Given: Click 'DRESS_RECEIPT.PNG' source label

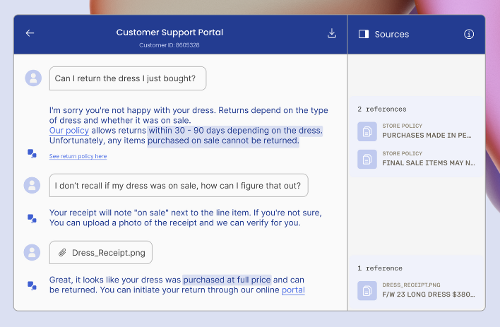Looking at the screenshot, I should (x=411, y=285).
